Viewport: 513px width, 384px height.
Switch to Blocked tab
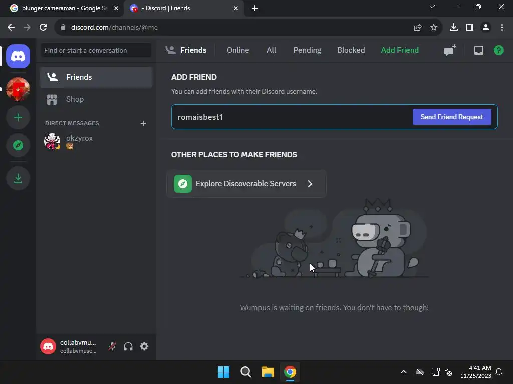coord(351,50)
